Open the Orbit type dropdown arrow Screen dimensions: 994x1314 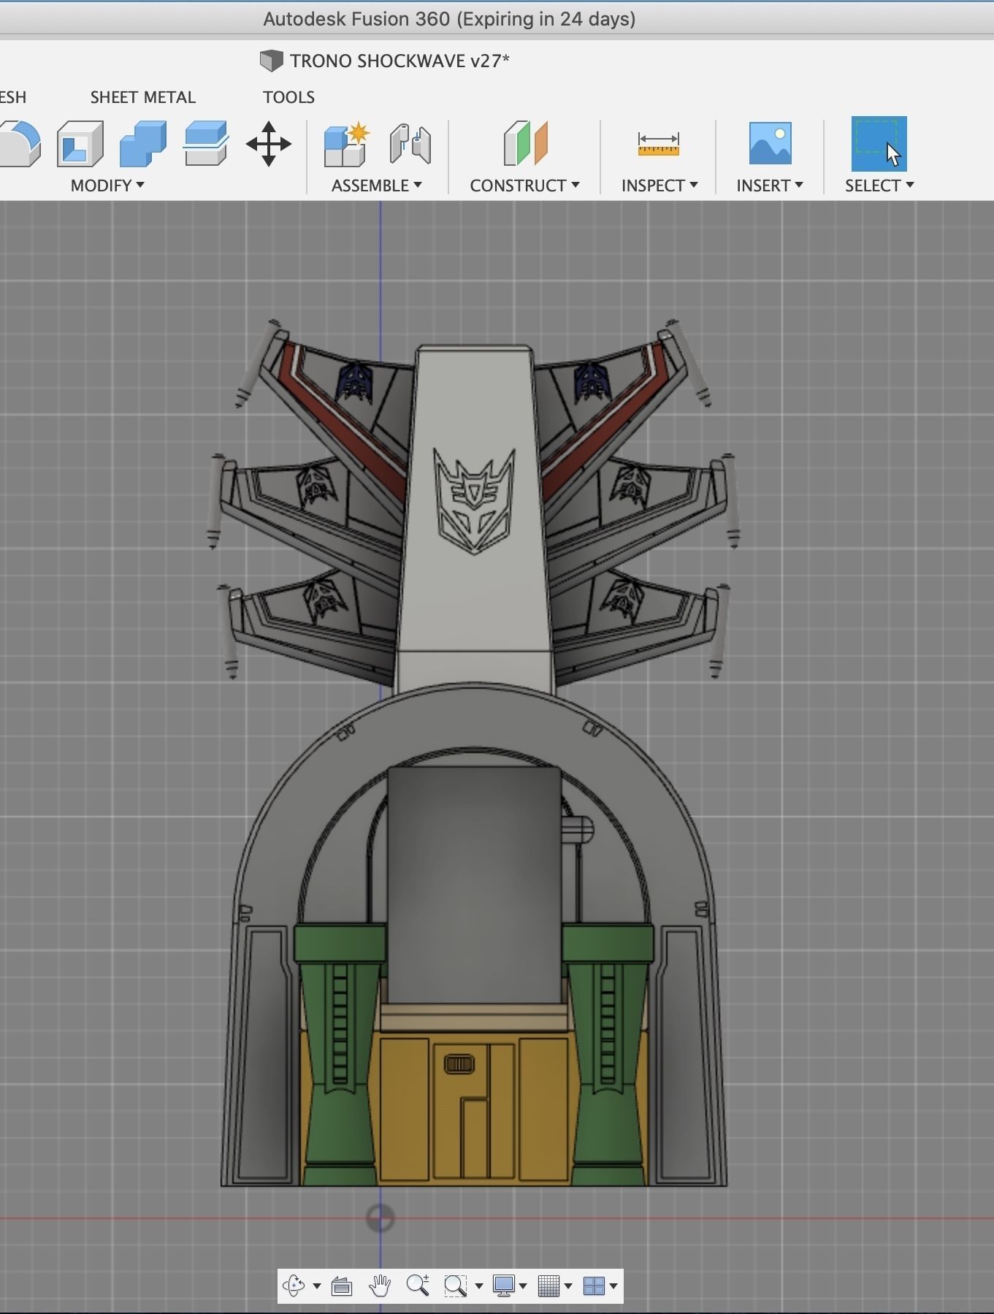coord(317,1286)
